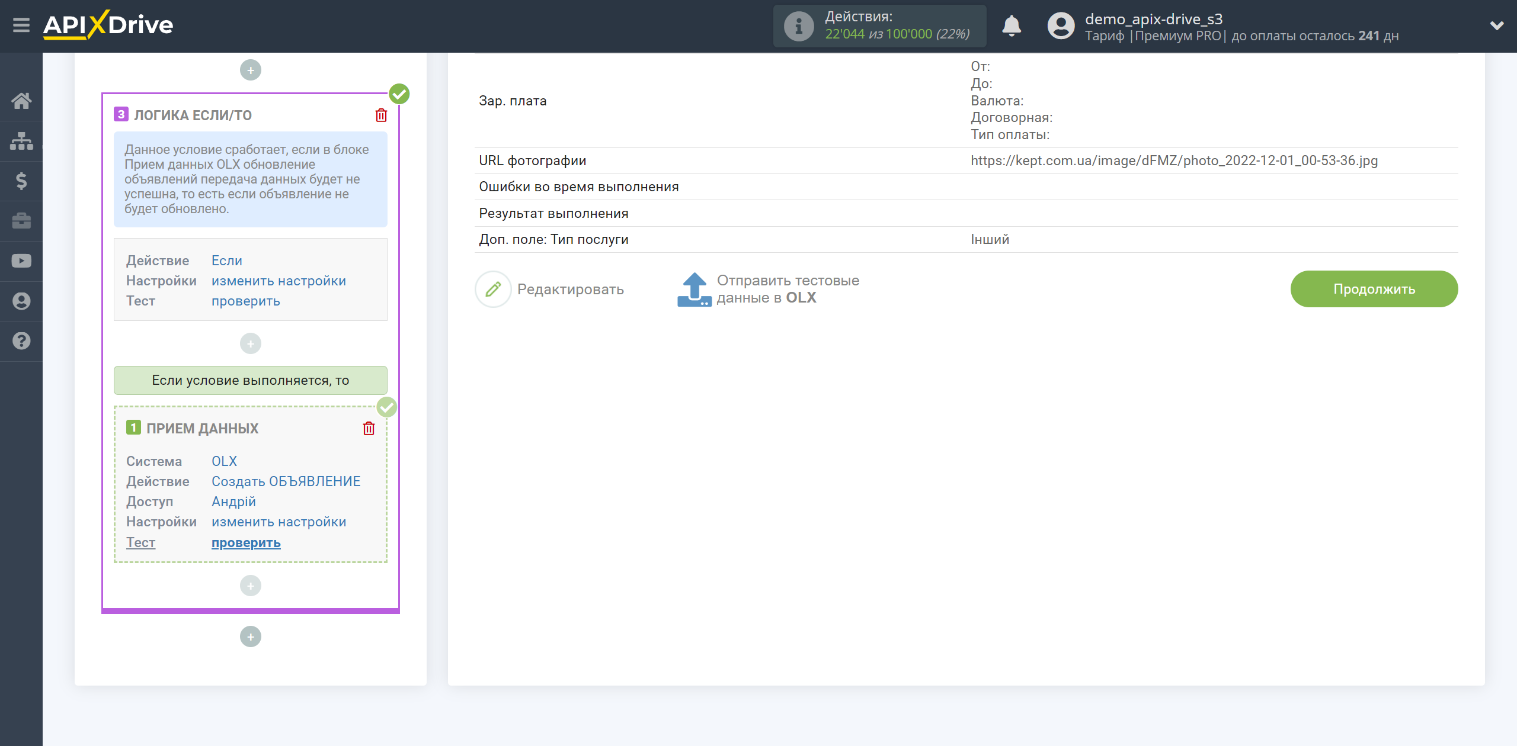The width and height of the screenshot is (1517, 746).
Task: Click URL фотографии label
Action: pos(533,160)
